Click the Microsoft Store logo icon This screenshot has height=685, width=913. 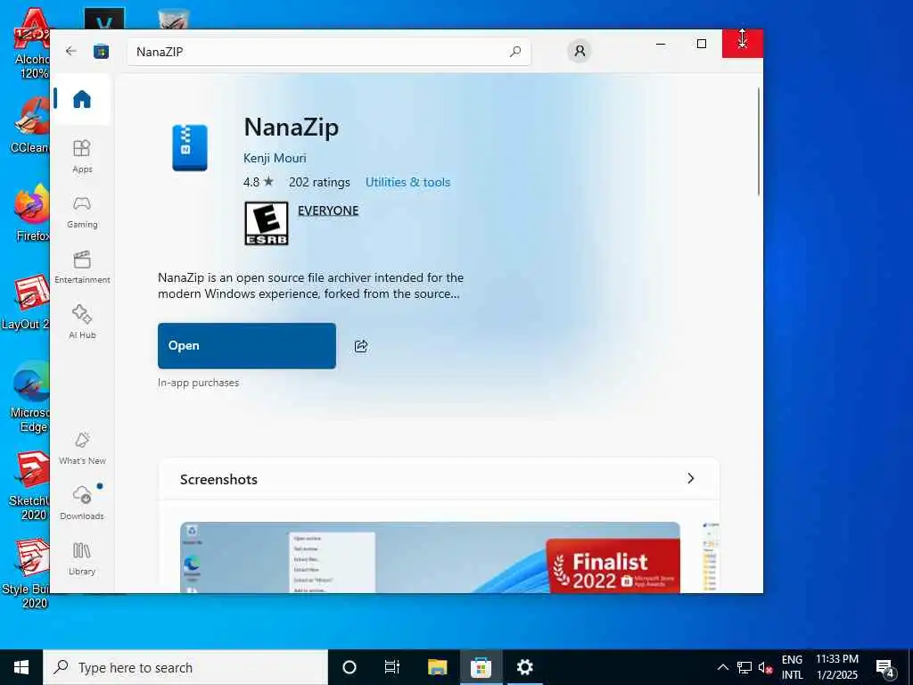click(x=102, y=51)
